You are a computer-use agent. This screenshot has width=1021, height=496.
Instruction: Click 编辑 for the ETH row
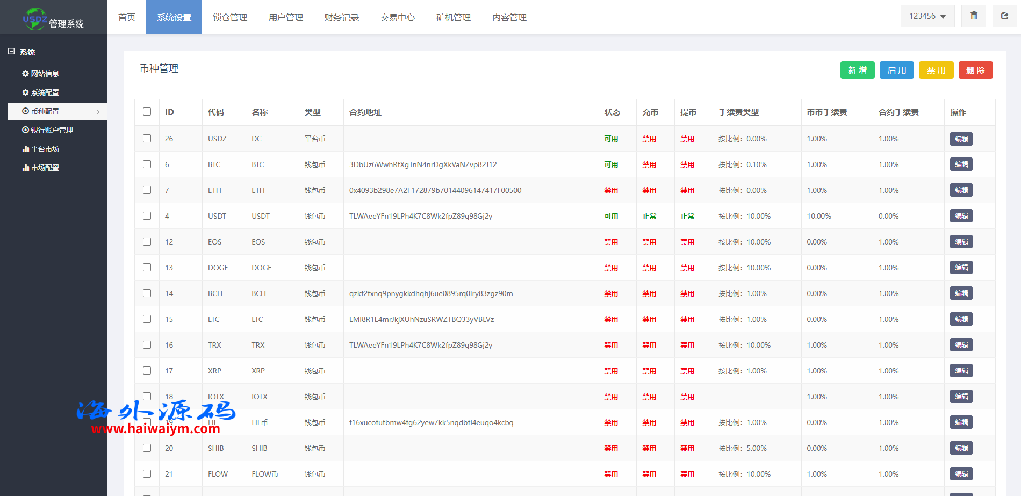(x=961, y=190)
